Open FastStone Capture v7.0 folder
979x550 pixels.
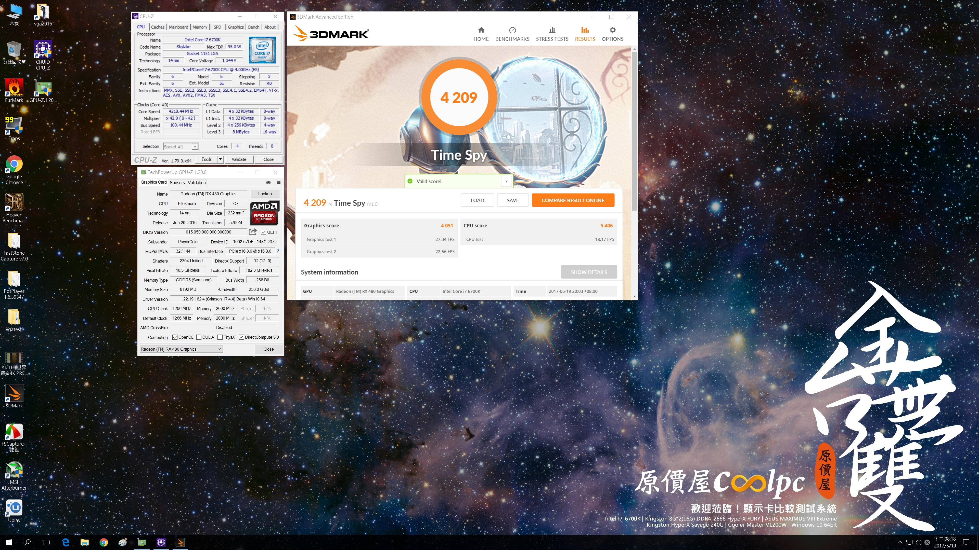pyautogui.click(x=14, y=247)
